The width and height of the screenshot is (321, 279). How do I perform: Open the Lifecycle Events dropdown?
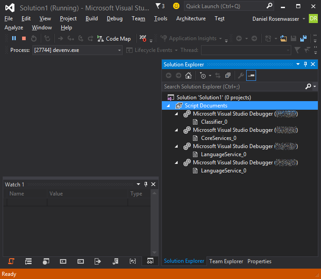(x=151, y=50)
